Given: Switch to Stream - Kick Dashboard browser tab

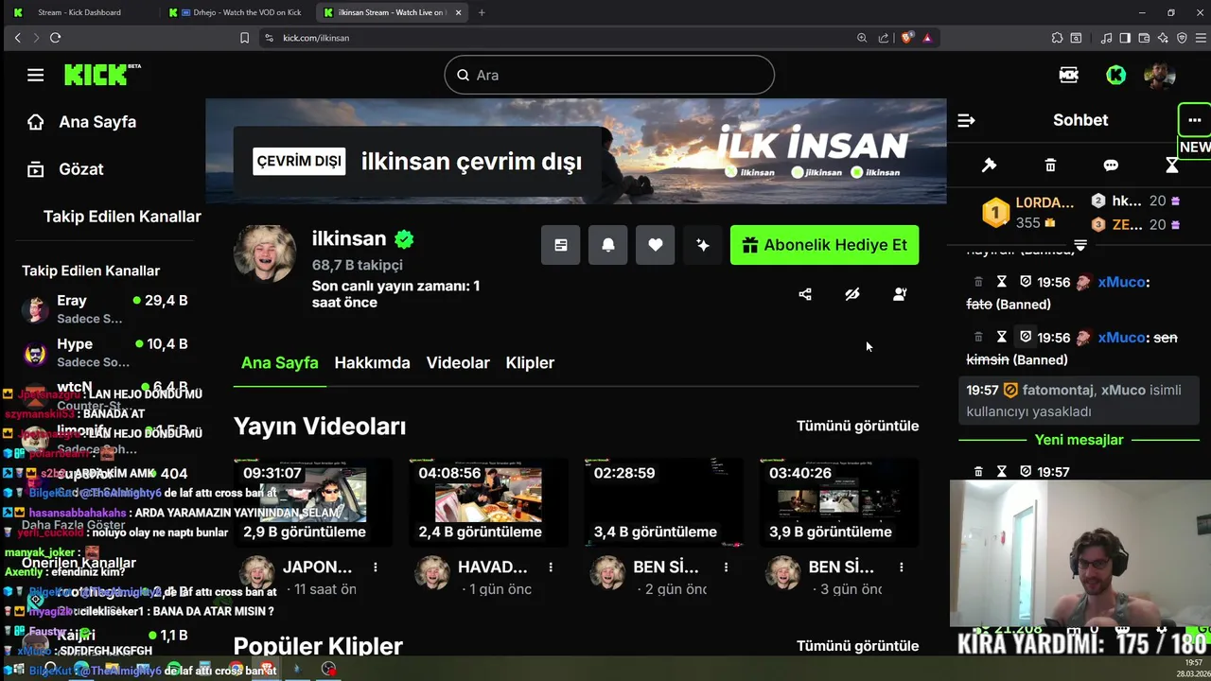Looking at the screenshot, I should pyautogui.click(x=79, y=12).
